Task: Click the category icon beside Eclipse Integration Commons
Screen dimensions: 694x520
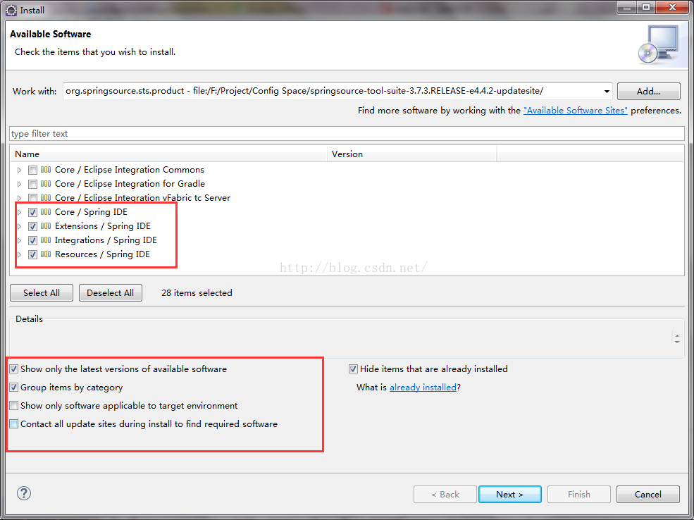Action: tap(46, 170)
